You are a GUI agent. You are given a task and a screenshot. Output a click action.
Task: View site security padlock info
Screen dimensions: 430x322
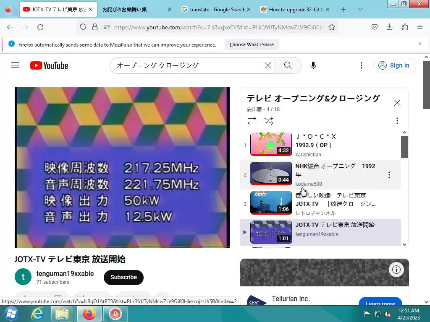[x=95, y=27]
